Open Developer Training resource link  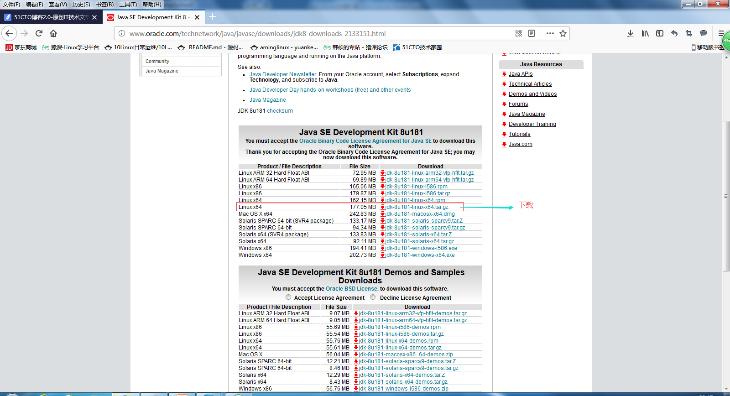coord(532,124)
